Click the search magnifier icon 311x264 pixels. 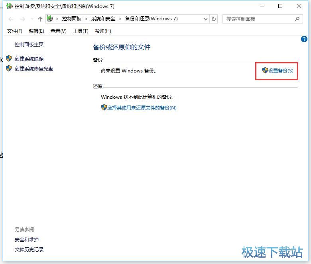[x=297, y=19]
